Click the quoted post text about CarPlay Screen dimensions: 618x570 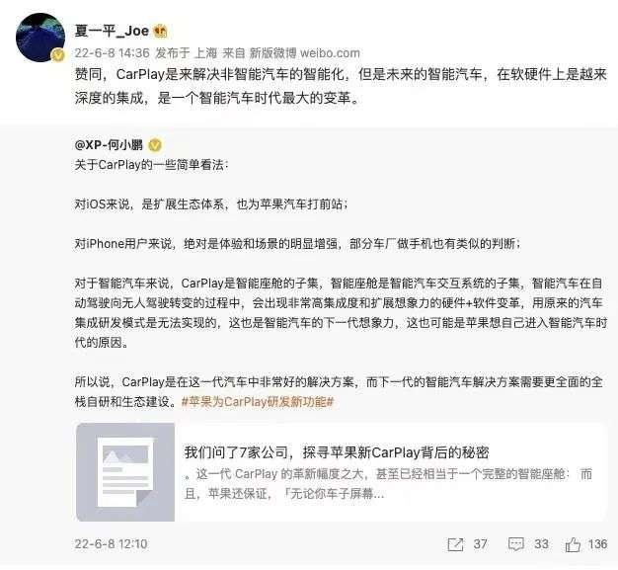click(341, 284)
